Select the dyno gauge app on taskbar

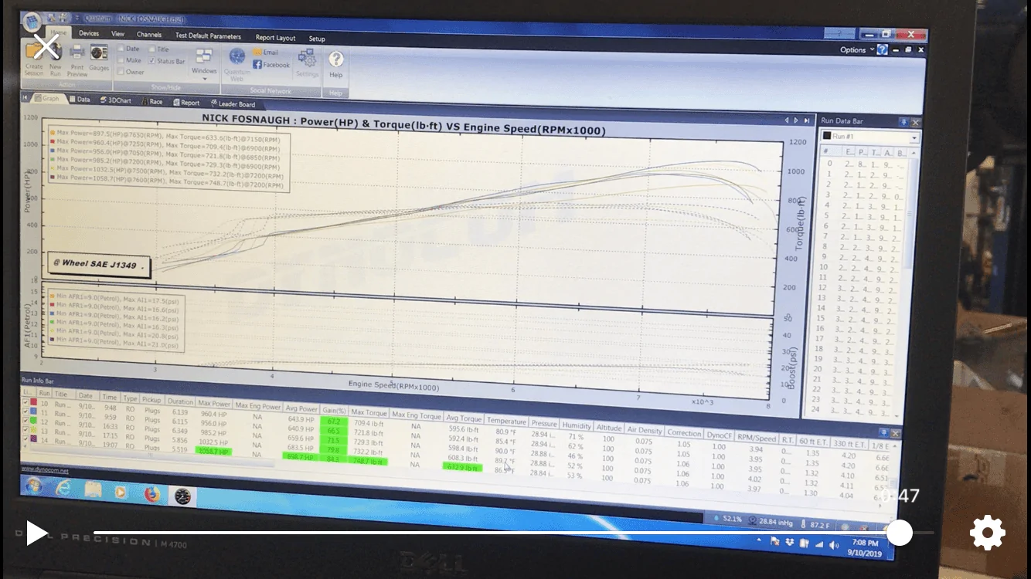coord(182,496)
